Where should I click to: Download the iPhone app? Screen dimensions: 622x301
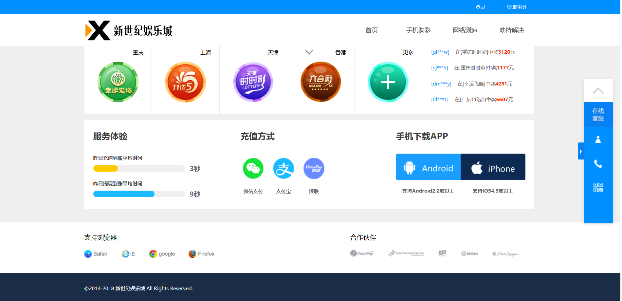(x=493, y=167)
